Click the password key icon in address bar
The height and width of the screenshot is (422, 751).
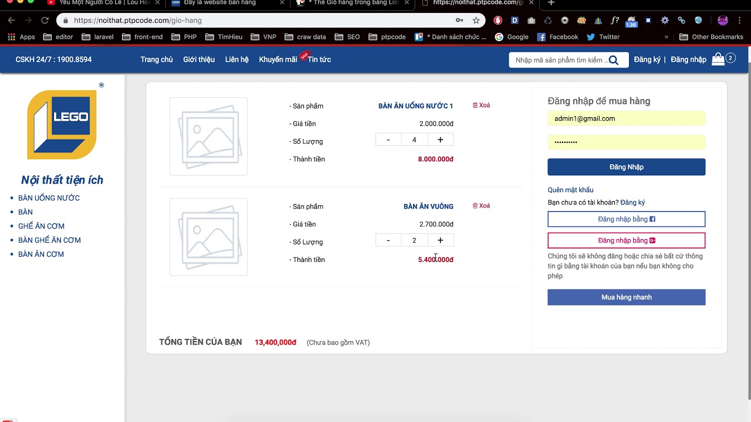click(x=459, y=21)
